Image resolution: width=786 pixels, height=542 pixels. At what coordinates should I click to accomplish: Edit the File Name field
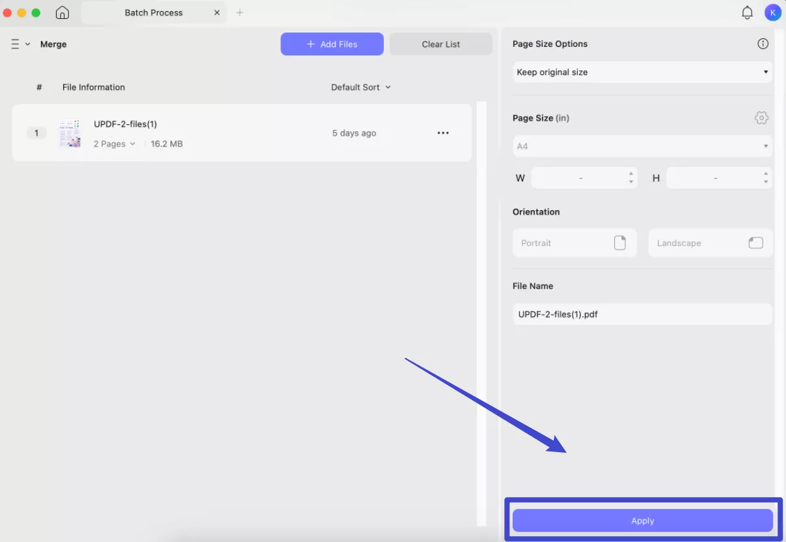click(642, 314)
